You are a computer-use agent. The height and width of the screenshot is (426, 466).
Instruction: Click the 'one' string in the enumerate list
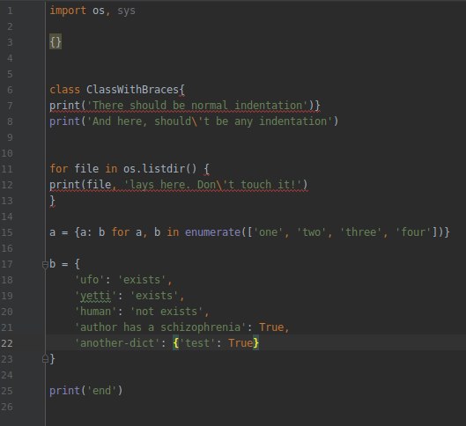tap(269, 232)
